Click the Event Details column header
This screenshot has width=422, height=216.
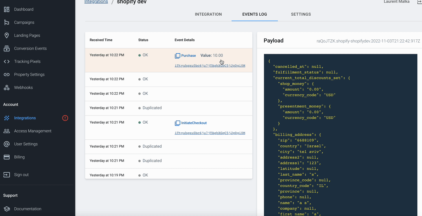click(185, 40)
